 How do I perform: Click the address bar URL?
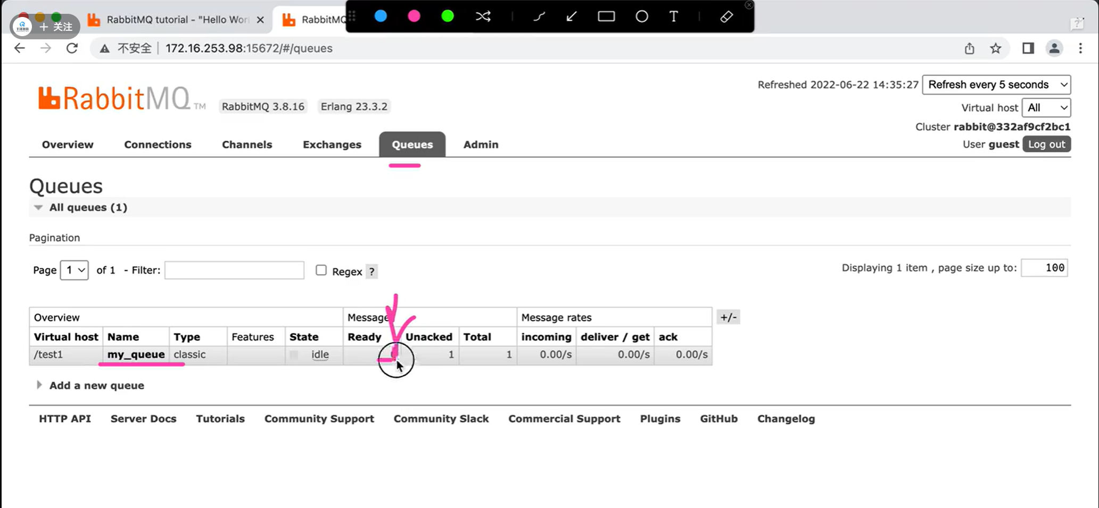pos(249,48)
